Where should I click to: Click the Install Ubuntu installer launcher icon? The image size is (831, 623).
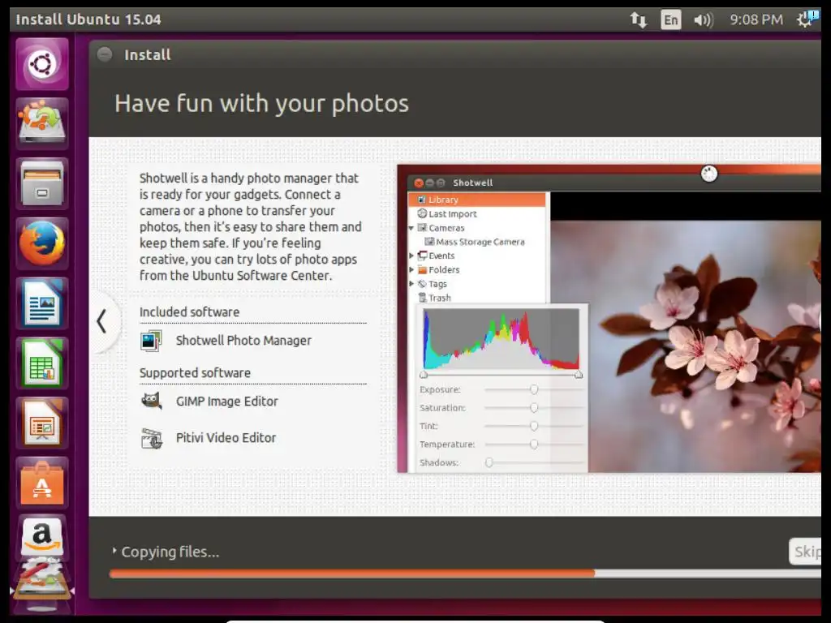[x=42, y=123]
